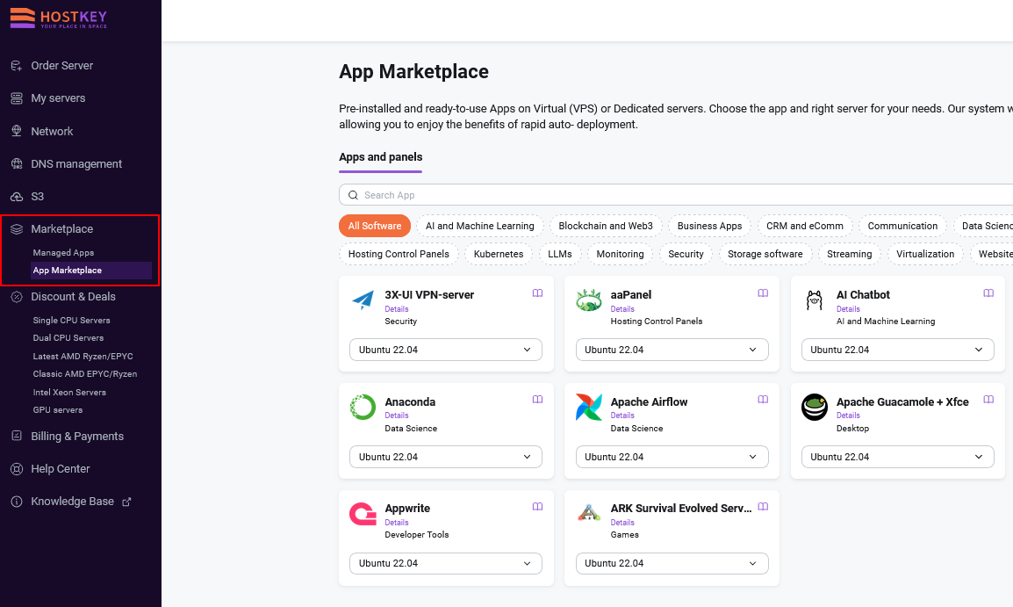This screenshot has width=1013, height=607.
Task: Click the Marketplace layers icon
Action: 17,229
